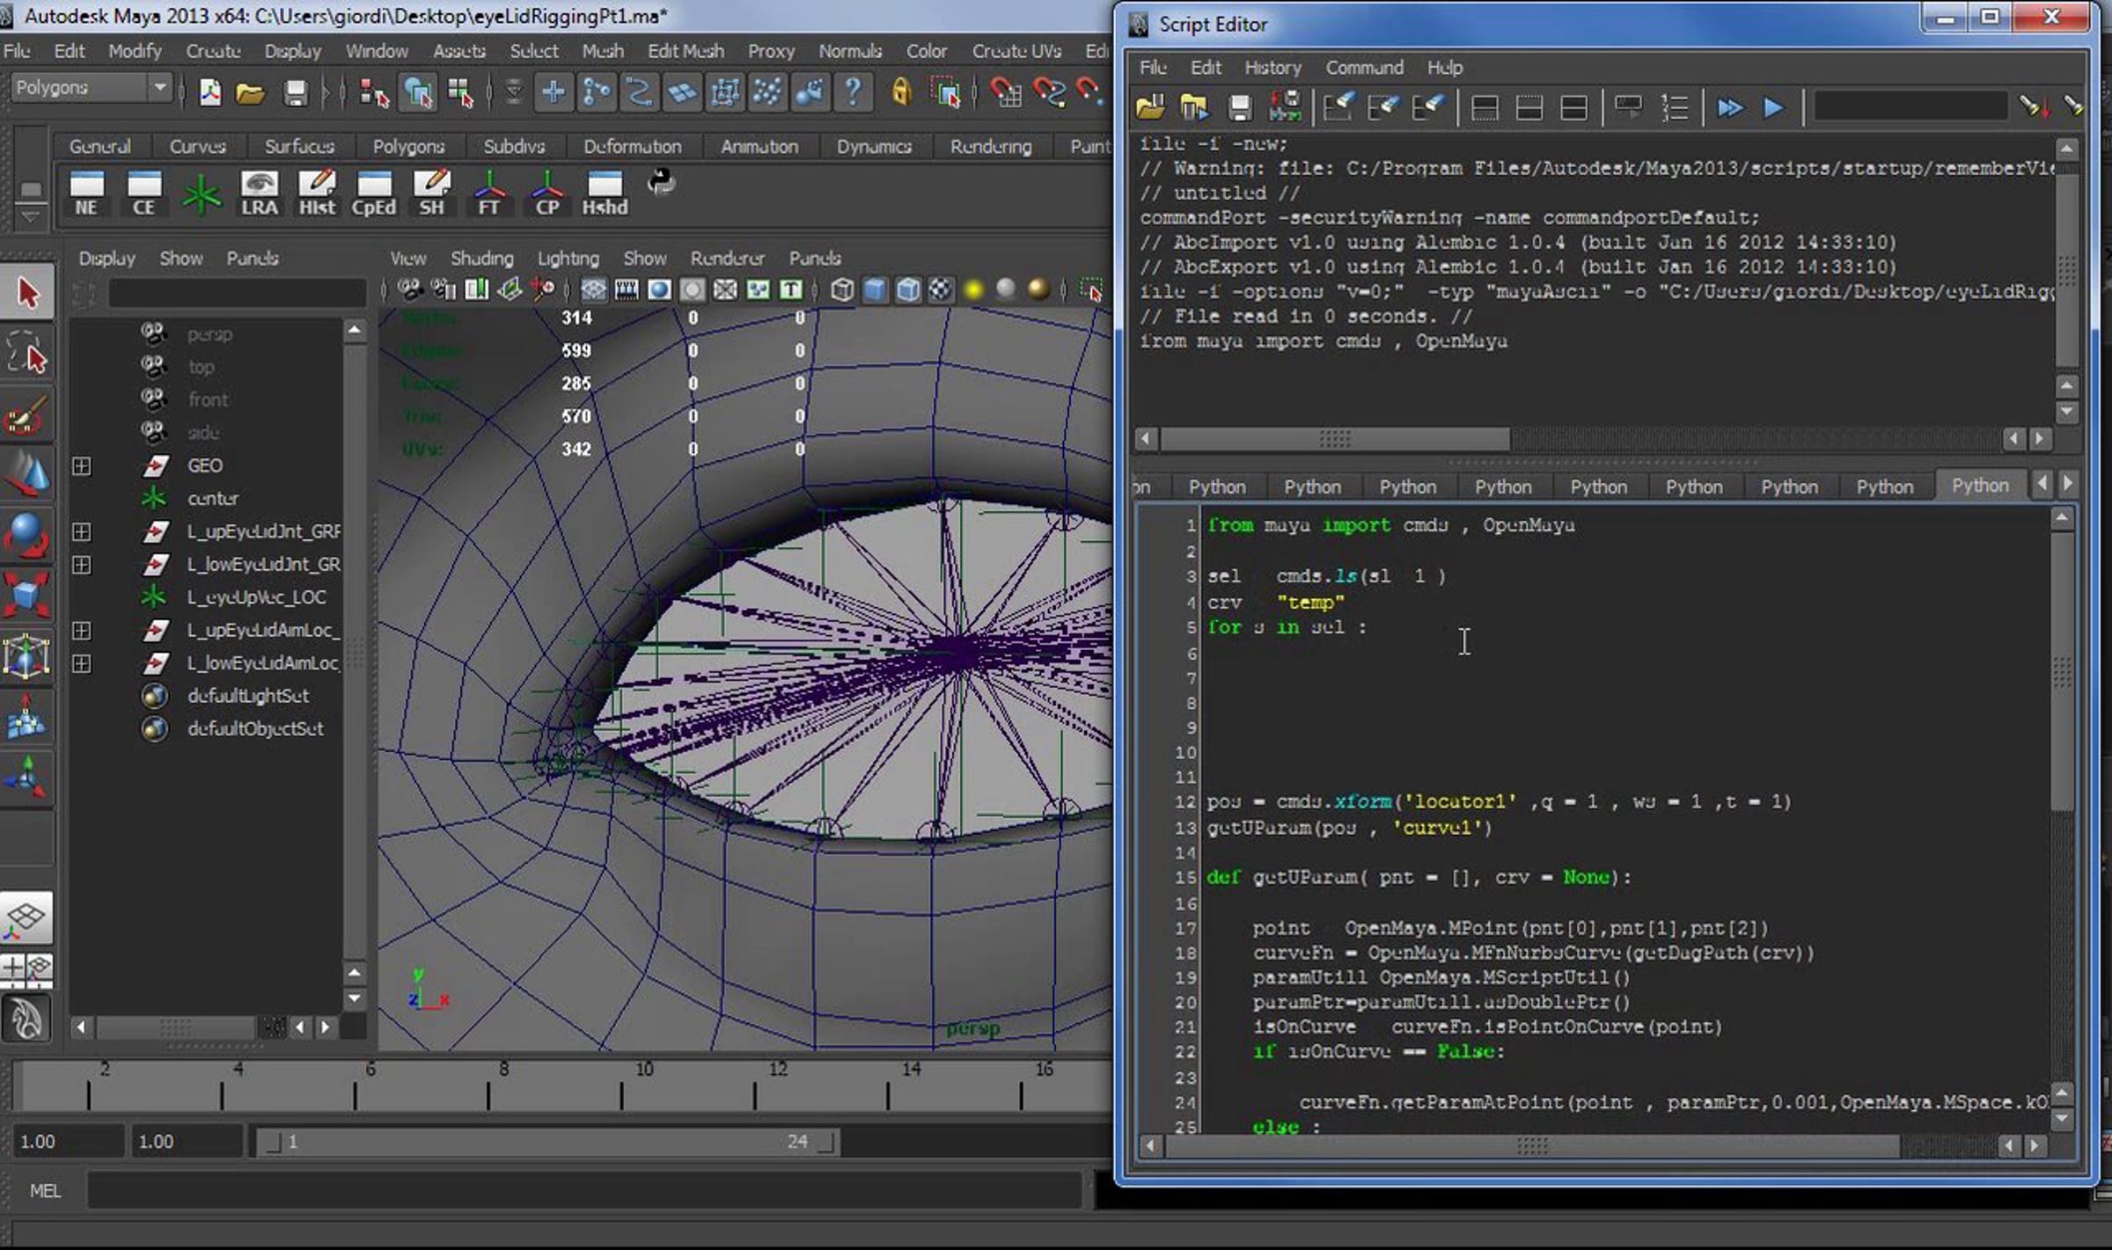Open Script Editor History menu
Screen dimensions: 2112x1250
point(1272,67)
